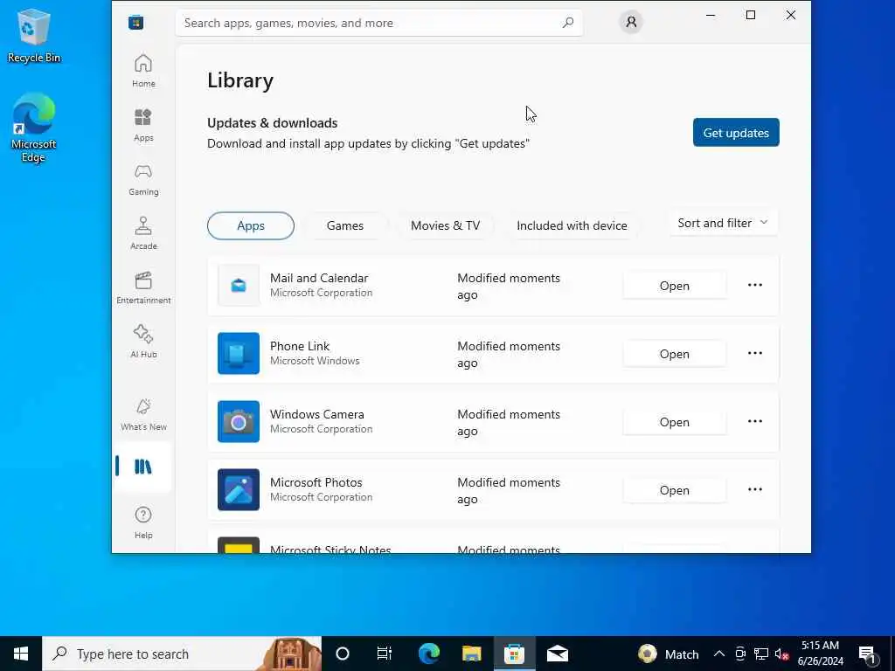This screenshot has height=671, width=895.
Task: Click the search magnifier icon
Action: (568, 23)
